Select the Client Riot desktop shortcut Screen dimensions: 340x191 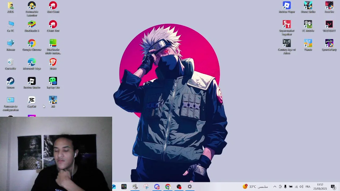click(53, 26)
